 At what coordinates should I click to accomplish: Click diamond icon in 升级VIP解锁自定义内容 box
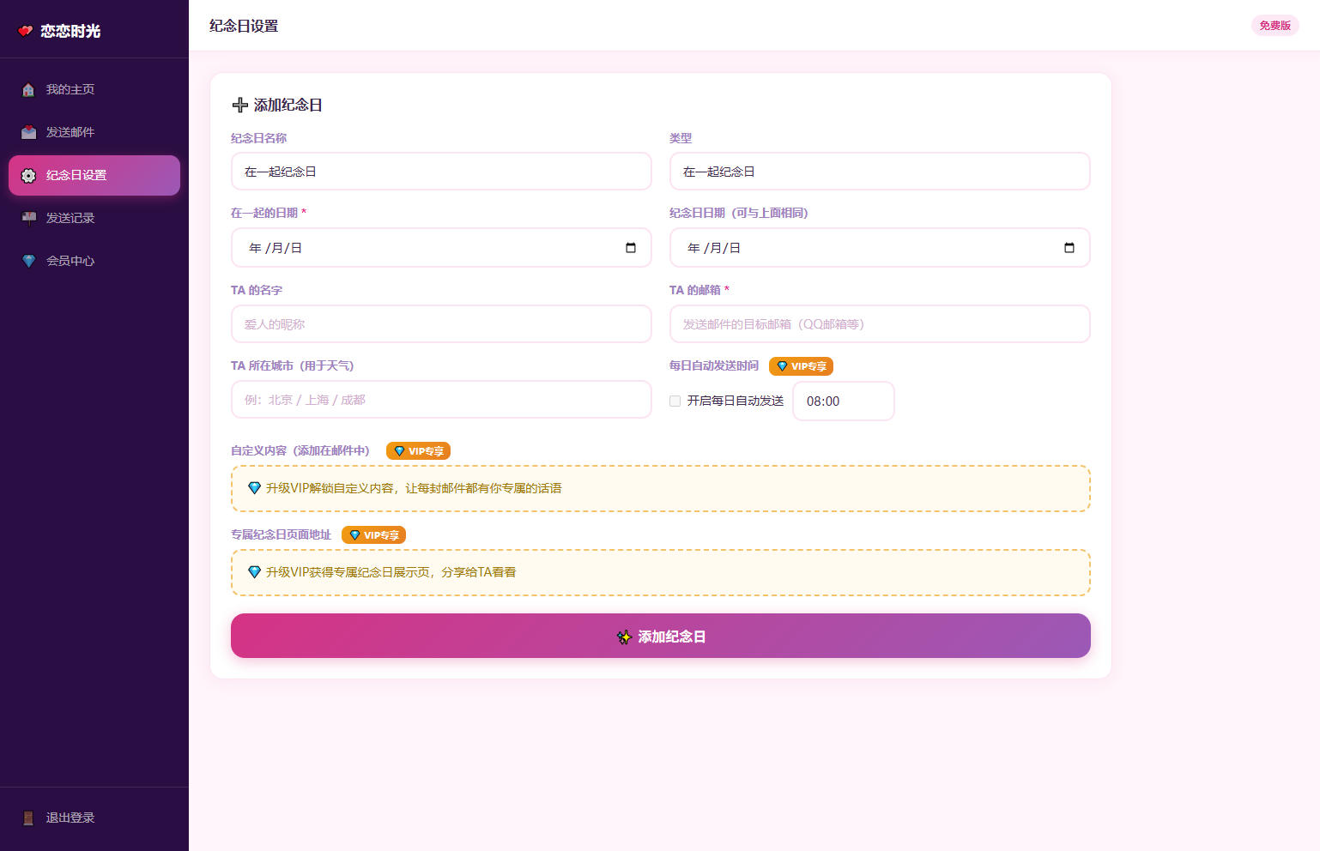click(x=254, y=488)
